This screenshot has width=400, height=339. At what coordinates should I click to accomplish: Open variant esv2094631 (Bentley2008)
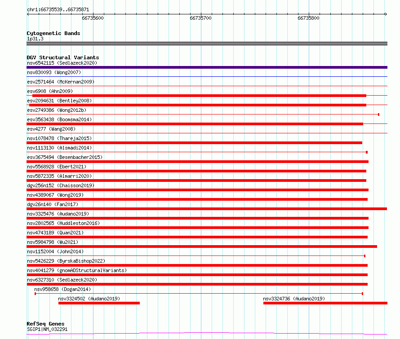[x=59, y=101]
